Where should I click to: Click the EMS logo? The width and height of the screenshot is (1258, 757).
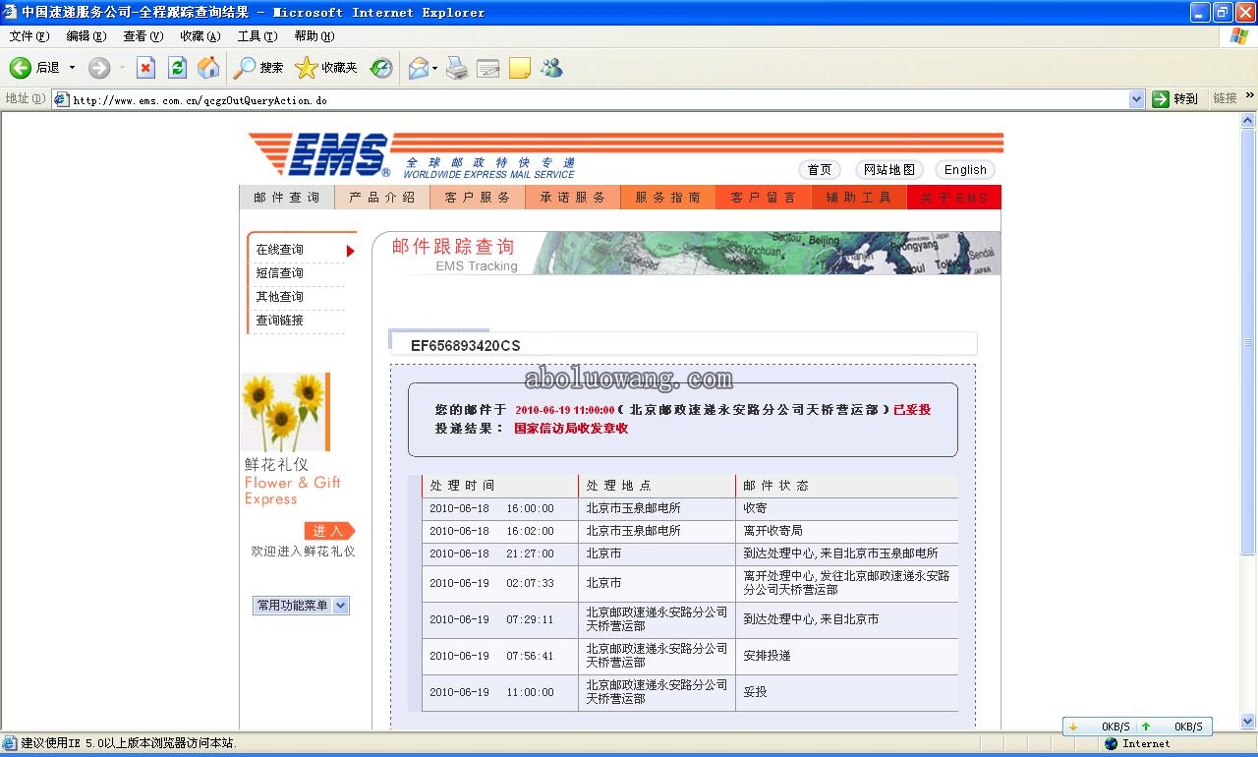320,155
